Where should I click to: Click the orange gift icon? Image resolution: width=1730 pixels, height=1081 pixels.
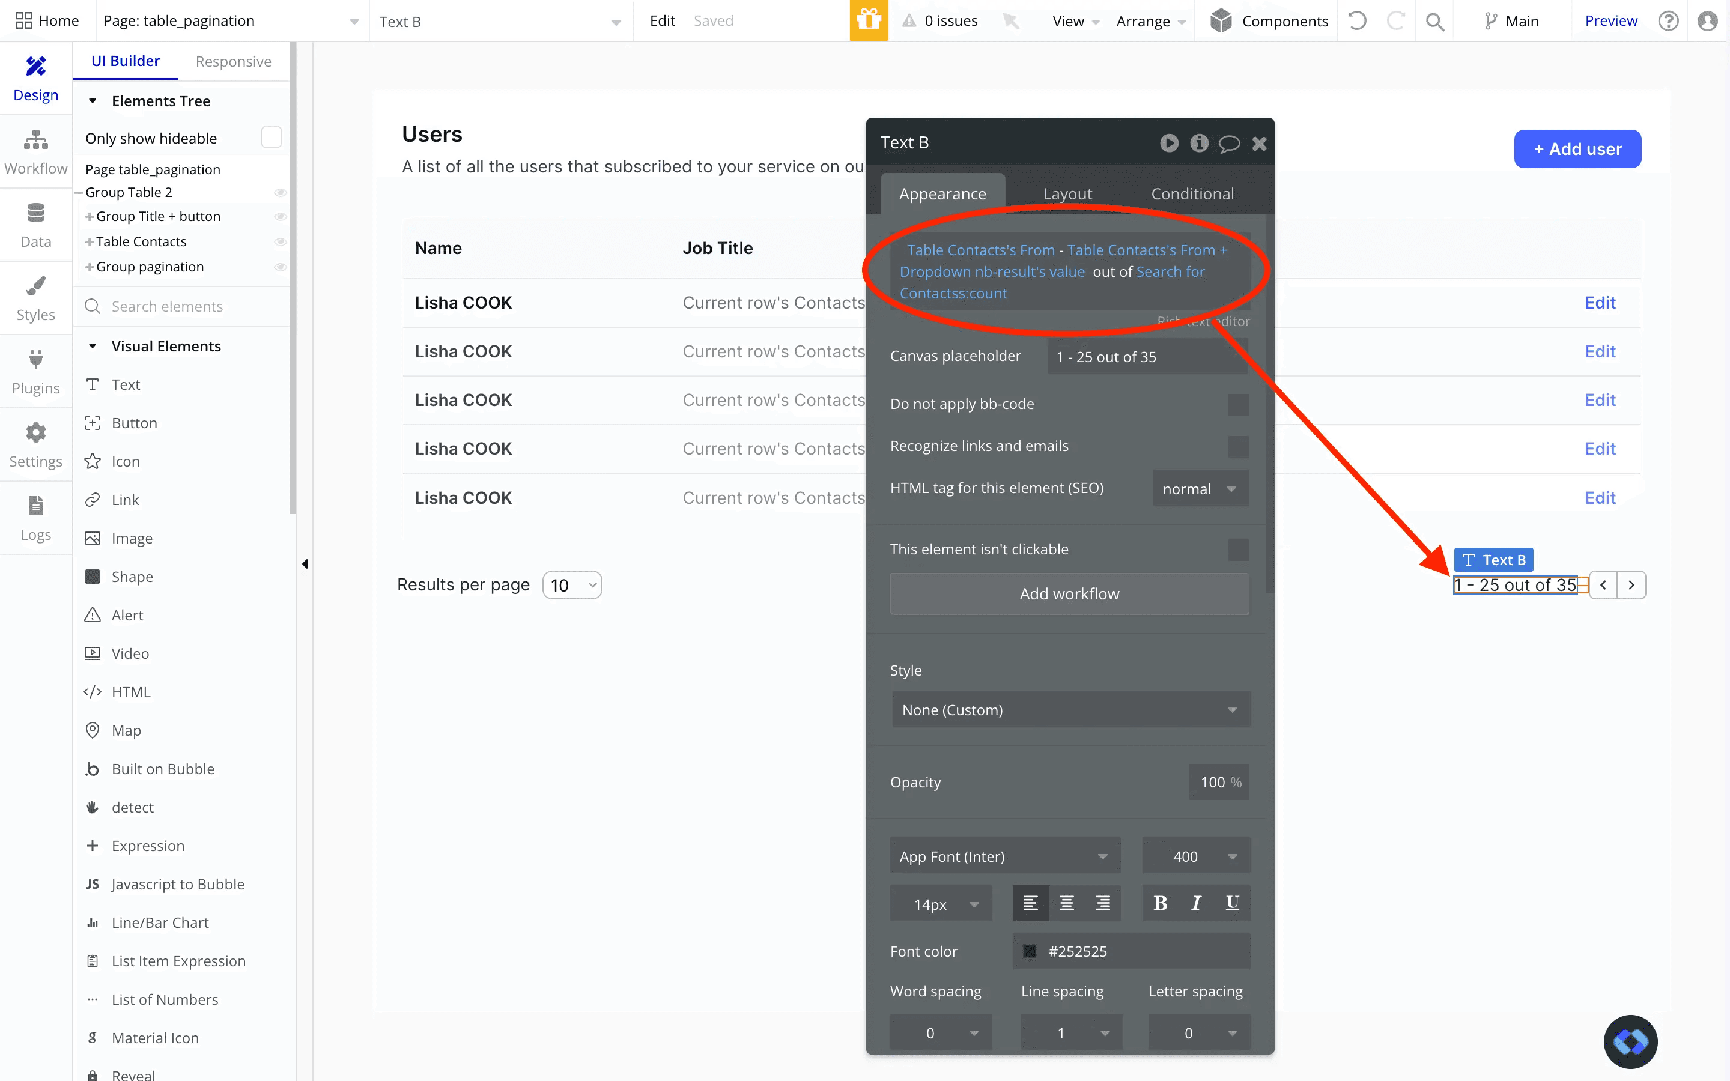[869, 21]
